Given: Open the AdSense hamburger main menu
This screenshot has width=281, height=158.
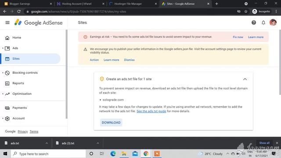Looking at the screenshot, I should pyautogui.click(x=7, y=22).
